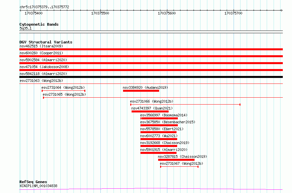Click the KCNIP1|NM_001034838 gene label
This screenshot has width=292, height=193.
38,186
